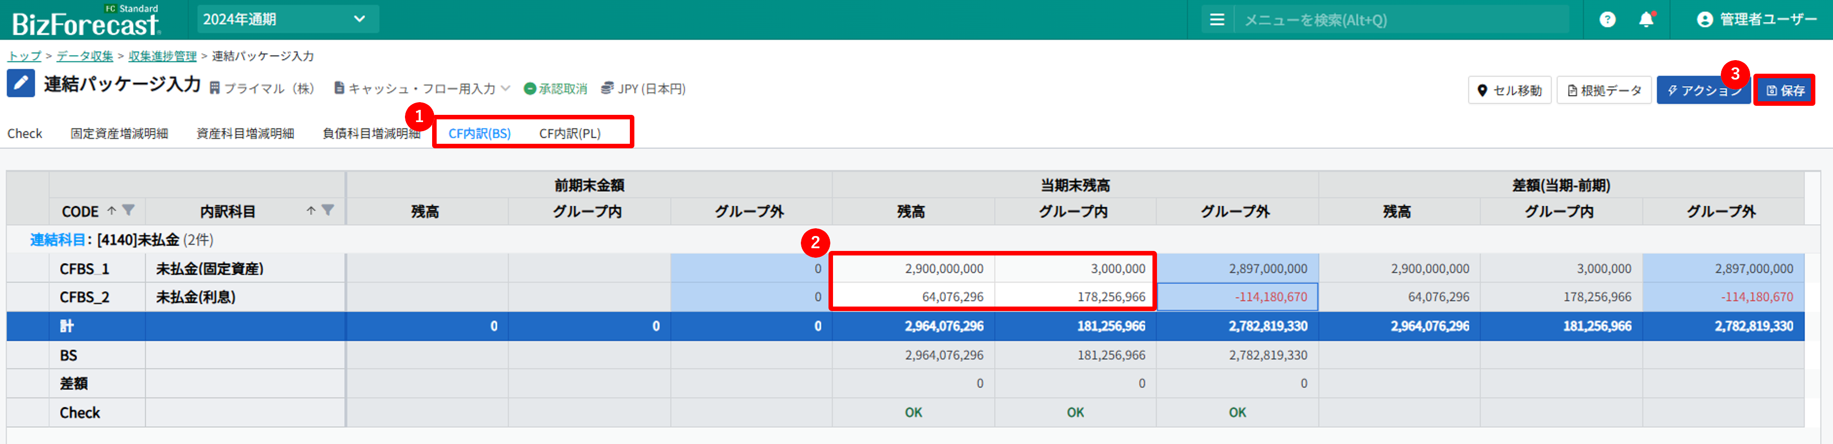Viewport: 1833px width, 444px height.
Task: Open the hamburger menu icon
Action: coord(1217,20)
